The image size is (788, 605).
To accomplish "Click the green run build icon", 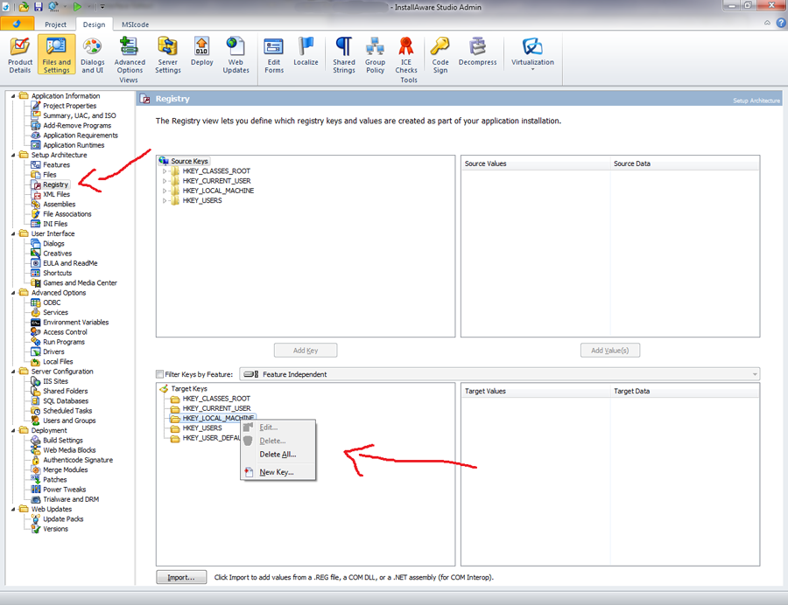I will coord(77,7).
